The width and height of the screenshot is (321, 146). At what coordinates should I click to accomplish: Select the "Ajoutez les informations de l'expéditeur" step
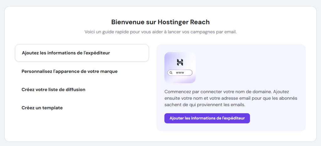pos(82,53)
